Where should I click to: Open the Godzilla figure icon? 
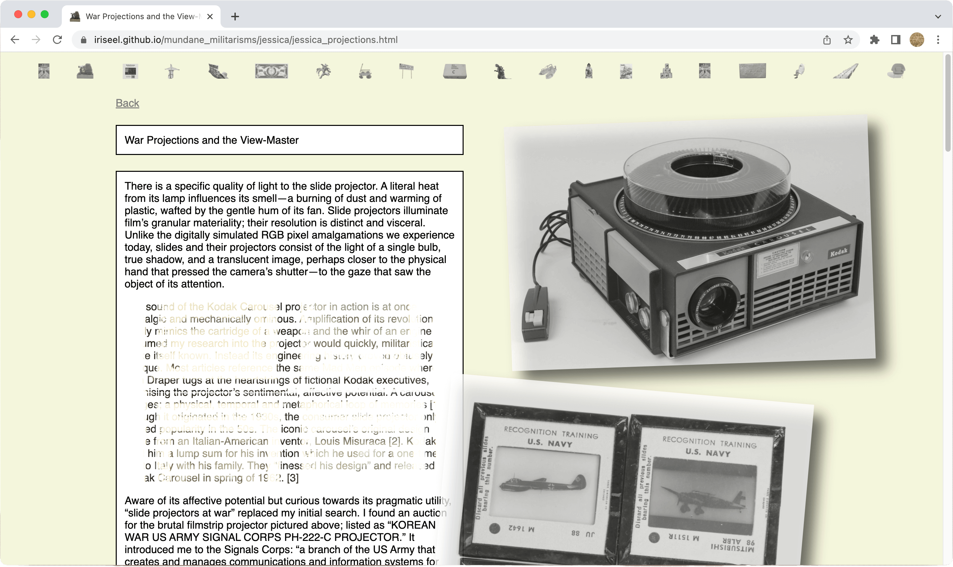502,71
